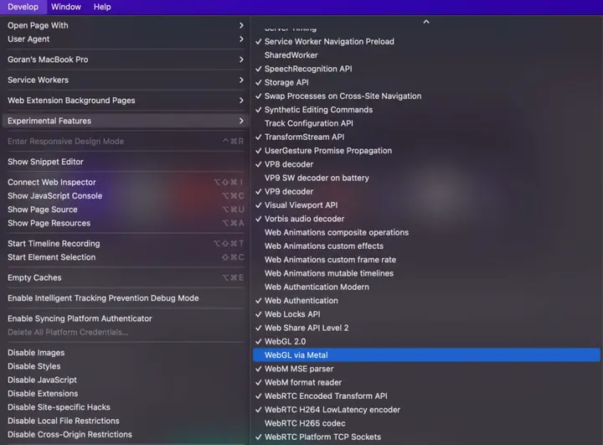Toggle Disable Images
The width and height of the screenshot is (603, 445).
[x=126, y=353]
